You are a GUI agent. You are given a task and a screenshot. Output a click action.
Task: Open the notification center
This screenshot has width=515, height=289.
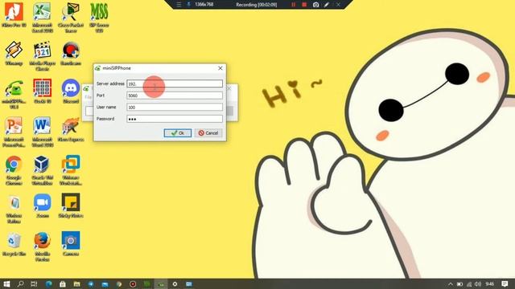(x=505, y=283)
